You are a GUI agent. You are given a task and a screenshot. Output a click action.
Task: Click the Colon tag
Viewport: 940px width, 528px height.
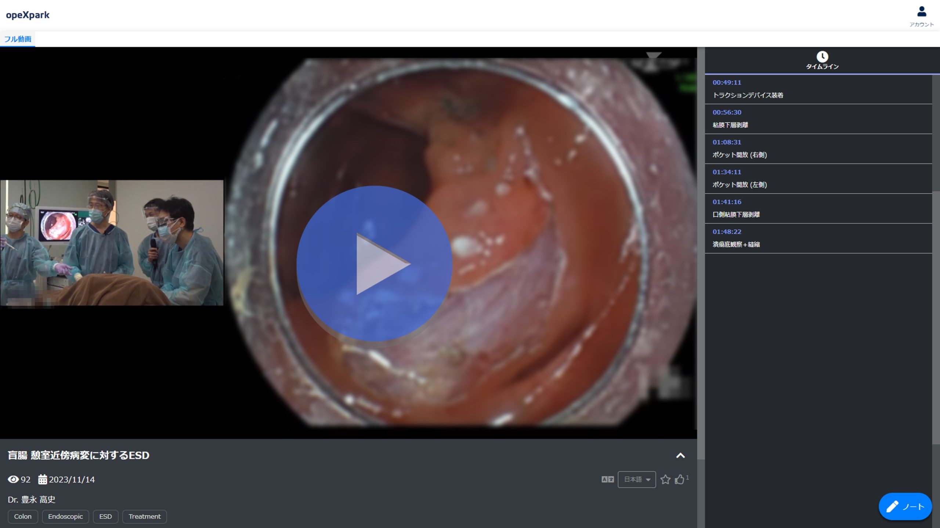point(23,517)
